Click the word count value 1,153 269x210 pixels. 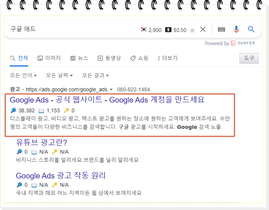(53, 111)
